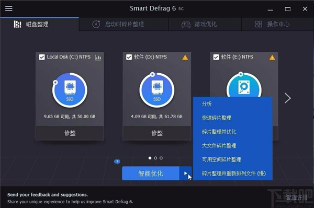The width and height of the screenshot is (314, 208).
Task: Click the 软件 (E:) NTFS label
Action: point(237,57)
